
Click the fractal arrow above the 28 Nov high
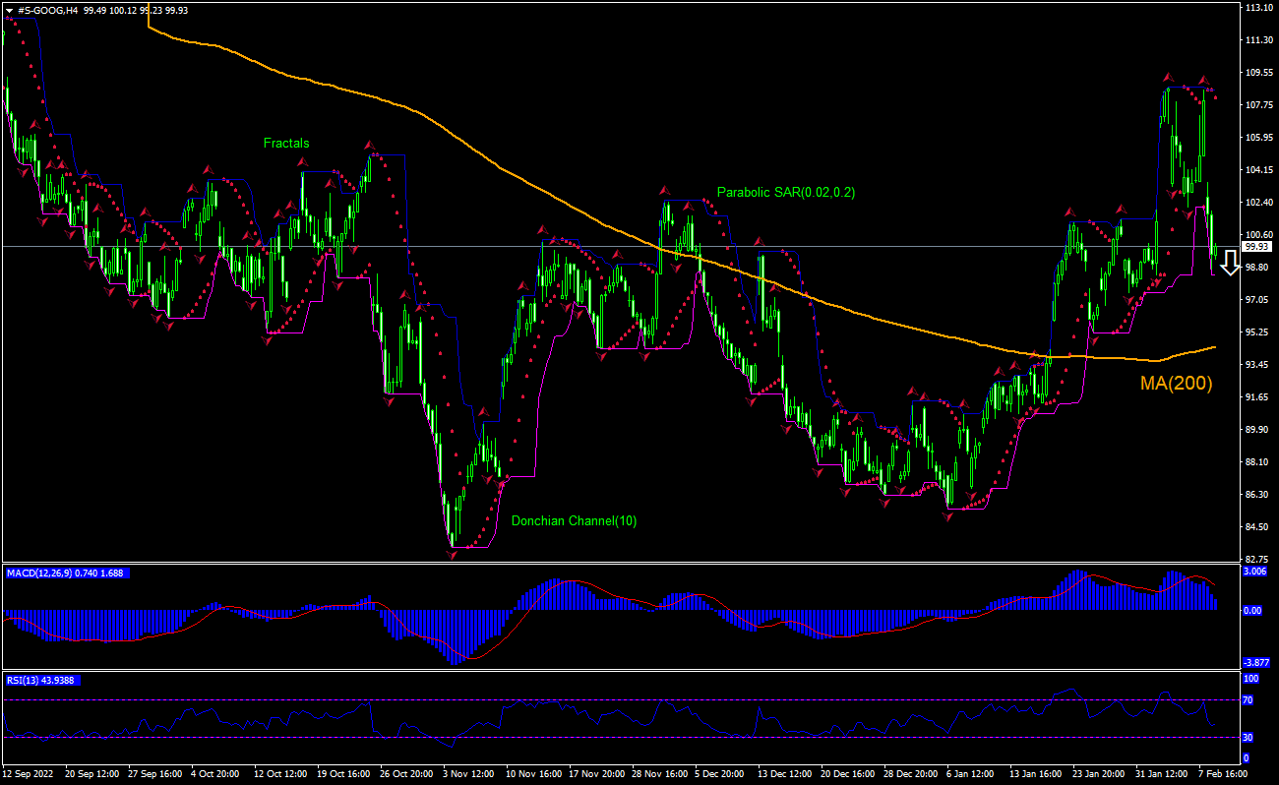[x=665, y=191]
